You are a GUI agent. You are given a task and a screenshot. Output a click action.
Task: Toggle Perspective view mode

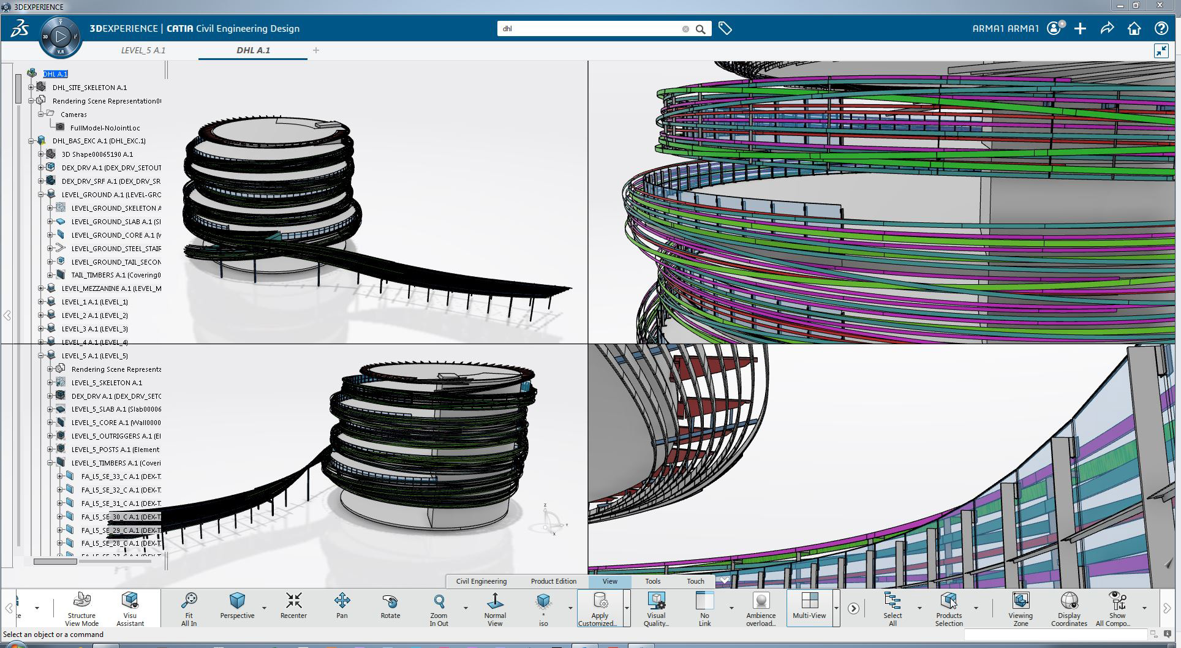click(x=237, y=608)
